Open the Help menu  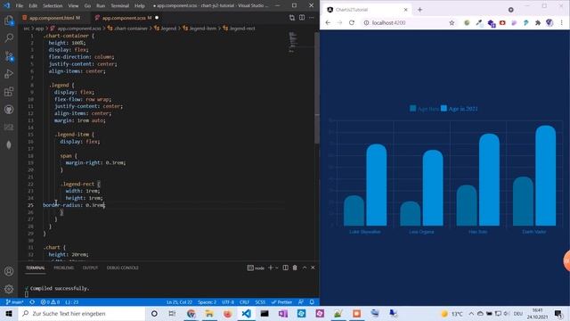pyautogui.click(x=140, y=6)
